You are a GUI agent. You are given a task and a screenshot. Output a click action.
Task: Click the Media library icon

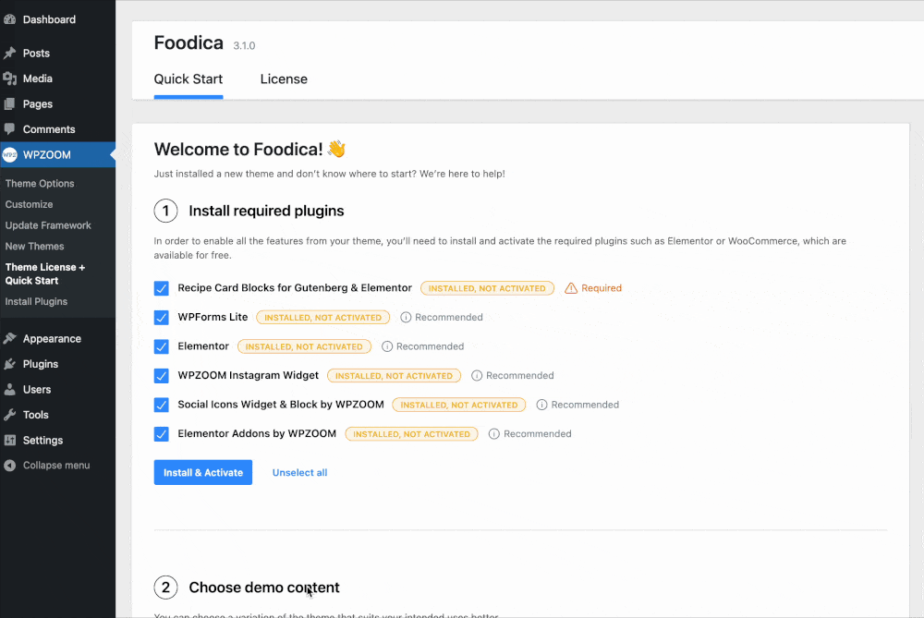coord(9,79)
